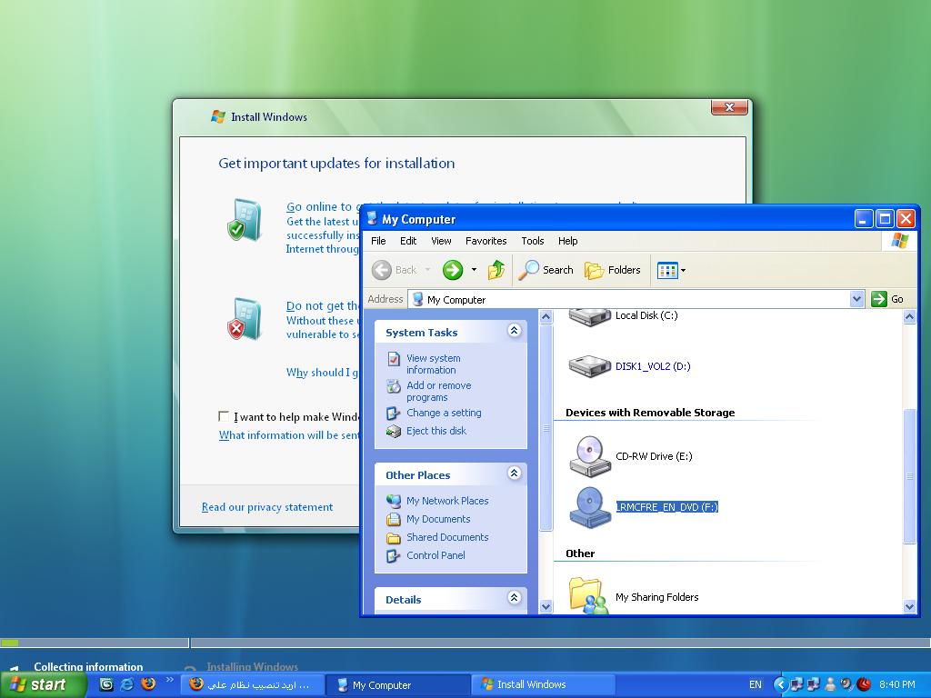Open the View menu in the menu bar
This screenshot has width=931, height=698.
441,241
